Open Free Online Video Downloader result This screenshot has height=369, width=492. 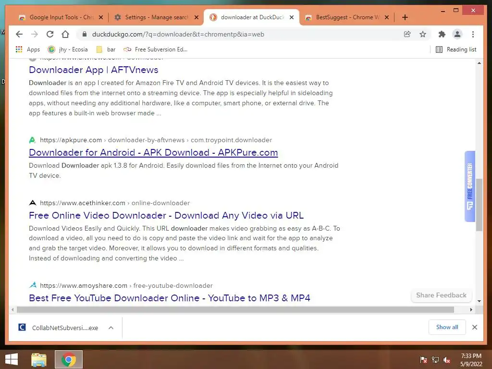[x=166, y=215]
